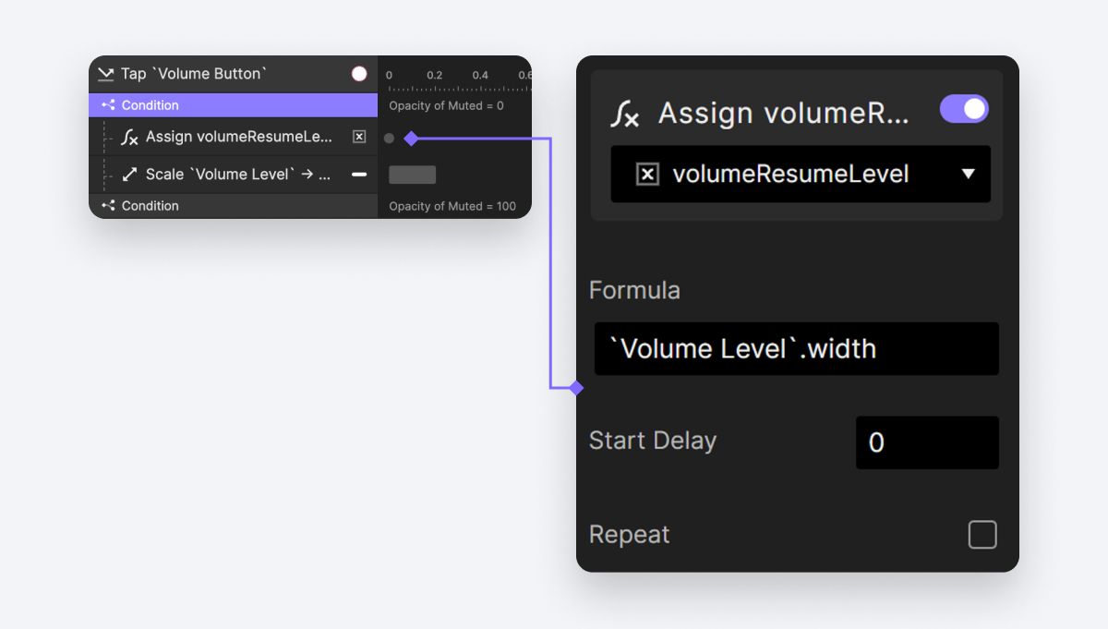
Task: Check the Repeat checkbox
Action: 982,535
